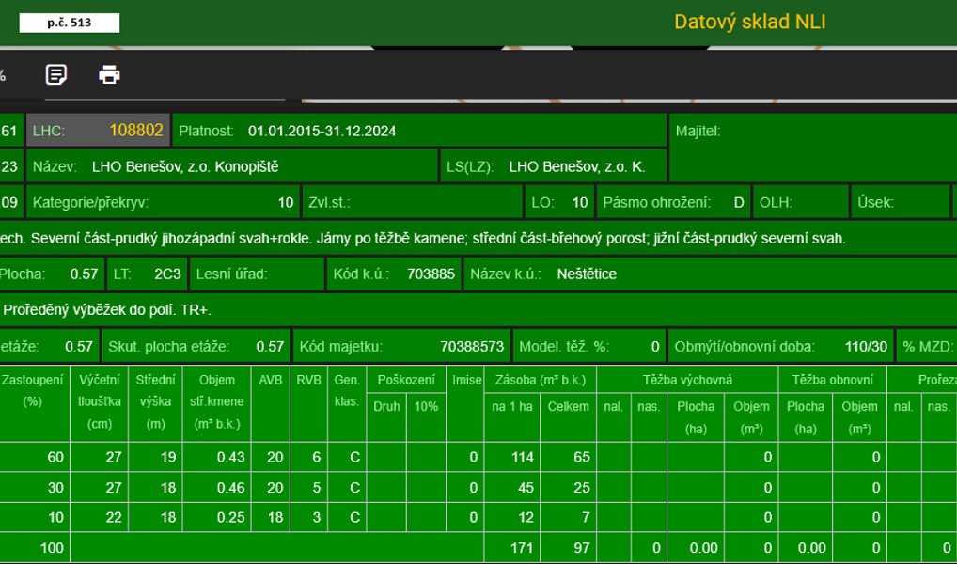Viewport: 957px width, 564px height.
Task: Click the Lesní úřad field
Action: point(257,274)
